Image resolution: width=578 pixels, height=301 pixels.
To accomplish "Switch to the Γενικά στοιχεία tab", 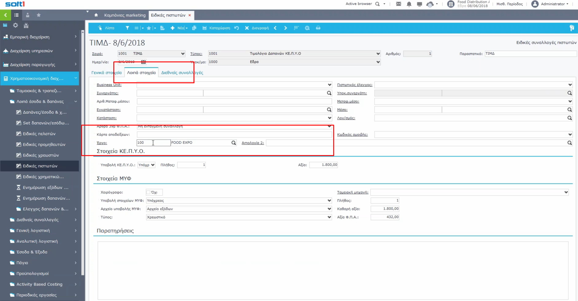I will tap(106, 73).
